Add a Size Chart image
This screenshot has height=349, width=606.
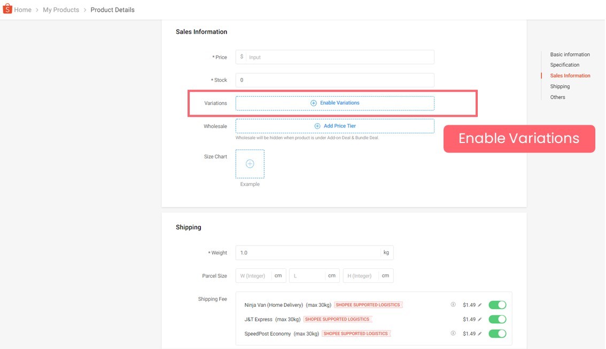click(250, 164)
